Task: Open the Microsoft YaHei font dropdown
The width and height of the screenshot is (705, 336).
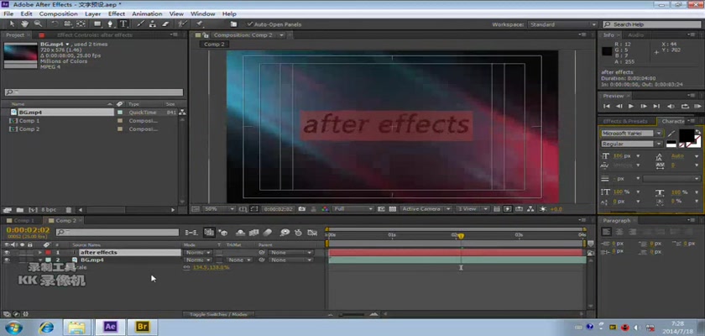Action: 632,134
